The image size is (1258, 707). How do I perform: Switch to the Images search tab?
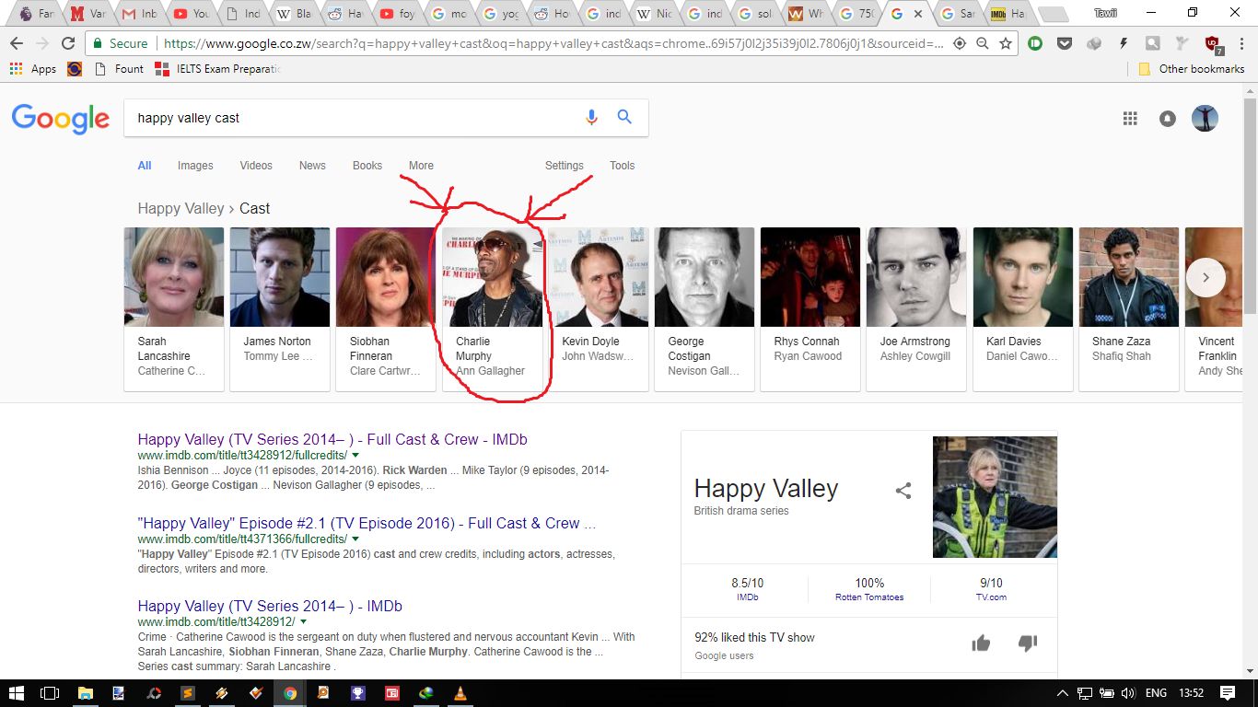pos(195,166)
